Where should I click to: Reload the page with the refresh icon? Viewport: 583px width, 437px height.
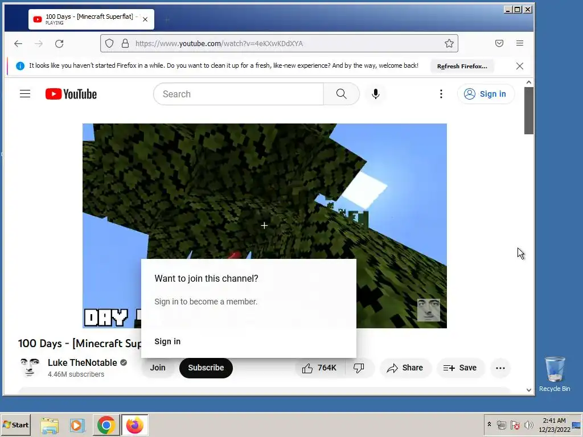click(x=59, y=43)
